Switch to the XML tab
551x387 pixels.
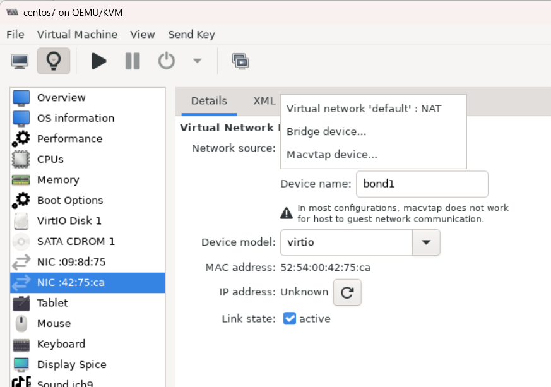point(264,101)
